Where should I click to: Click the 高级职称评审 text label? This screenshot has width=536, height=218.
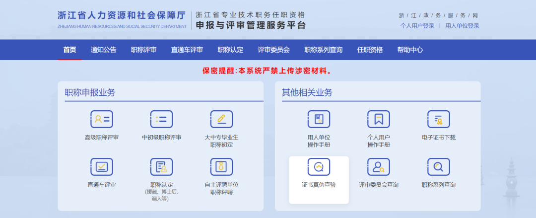[x=102, y=138]
